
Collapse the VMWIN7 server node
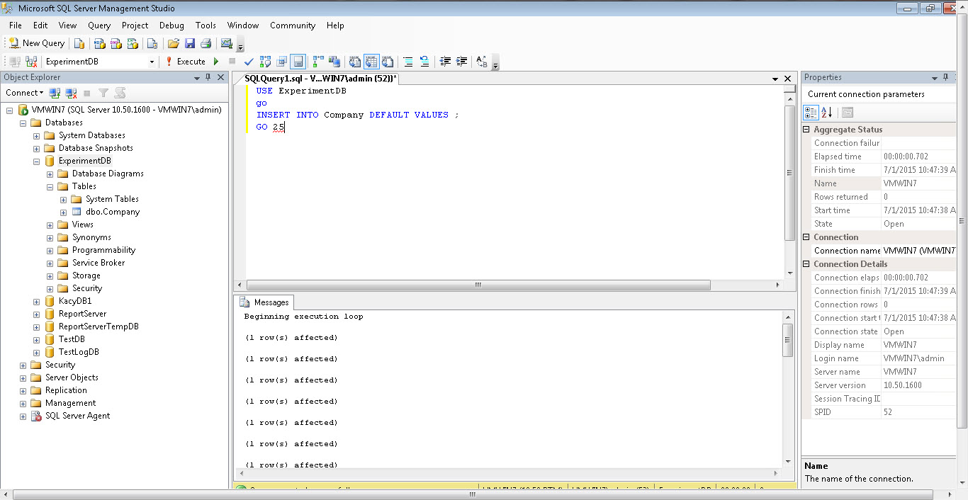coord(9,110)
